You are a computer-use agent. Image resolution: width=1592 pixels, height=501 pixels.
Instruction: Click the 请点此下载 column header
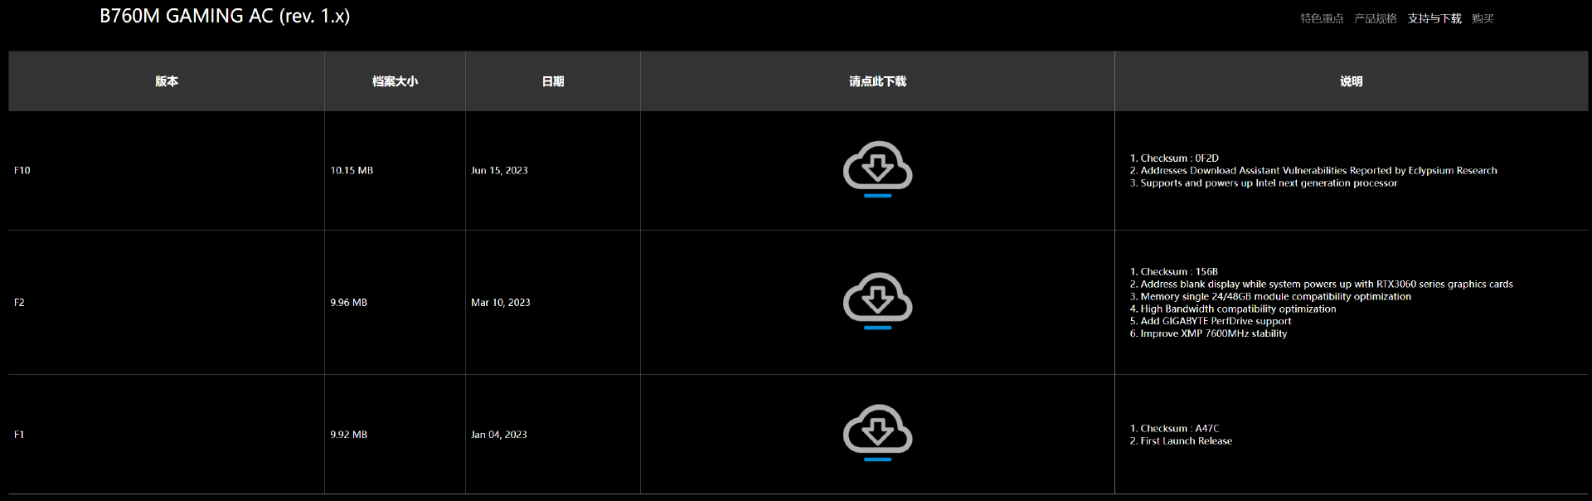(877, 81)
